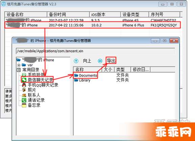Select the iPhone 6 Plus backup row
The width and height of the screenshot is (195, 141).
pos(92,25)
